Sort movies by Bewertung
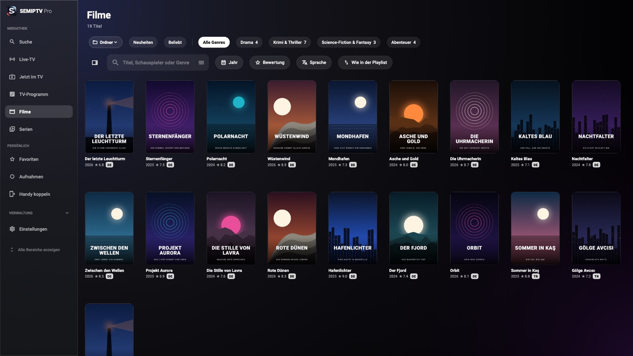Image resolution: width=633 pixels, height=356 pixels. (270, 62)
